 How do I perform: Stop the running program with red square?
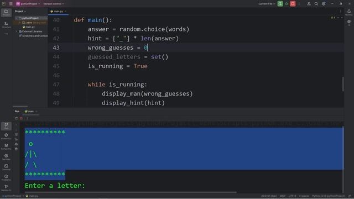[293, 4]
